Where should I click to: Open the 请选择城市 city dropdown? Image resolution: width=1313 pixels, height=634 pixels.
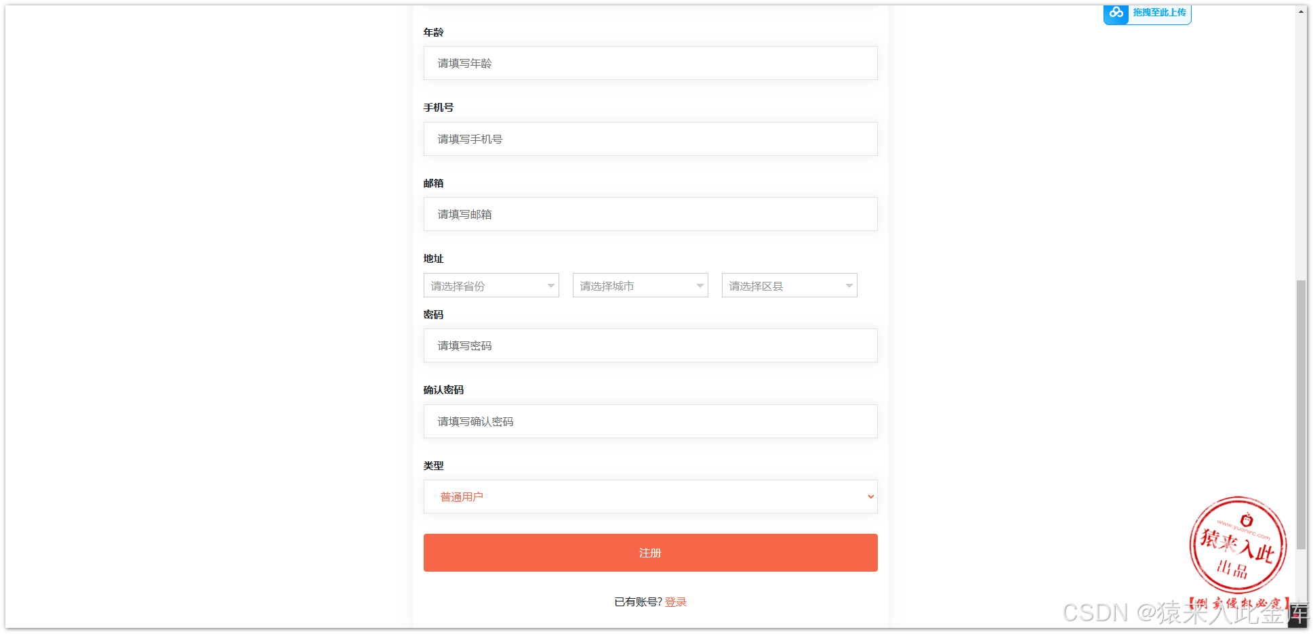click(x=640, y=285)
